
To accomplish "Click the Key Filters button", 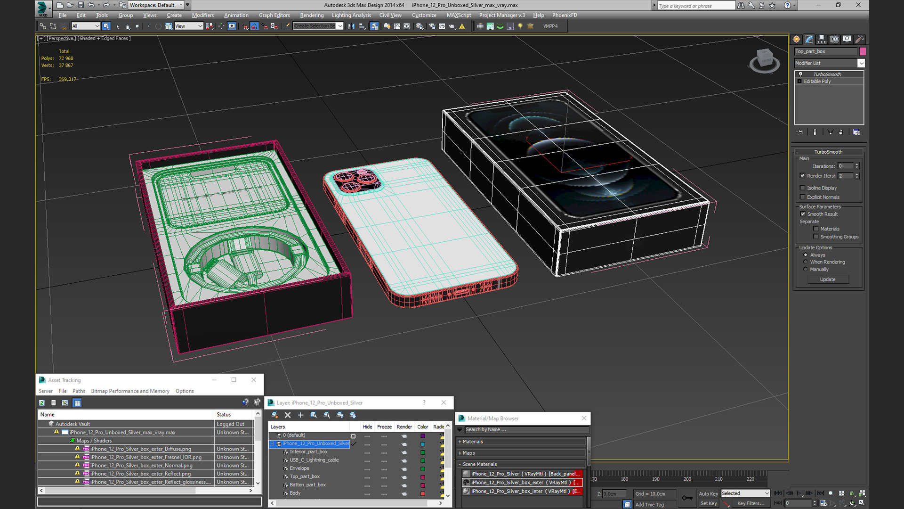I will tap(751, 503).
